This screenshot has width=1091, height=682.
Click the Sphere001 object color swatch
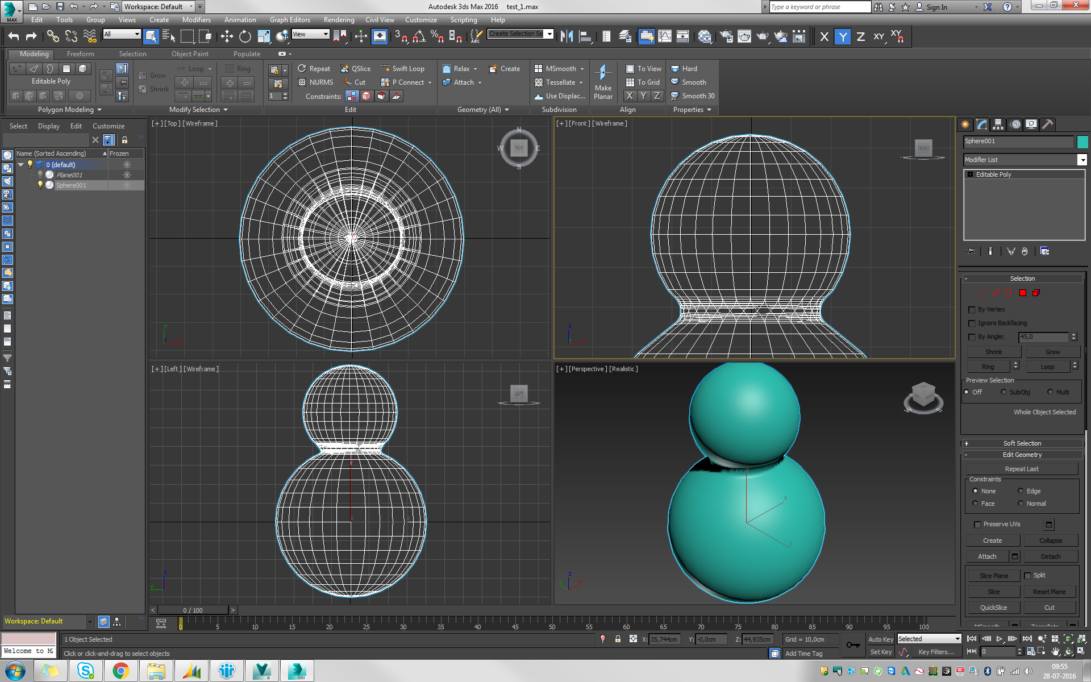pos(1082,142)
